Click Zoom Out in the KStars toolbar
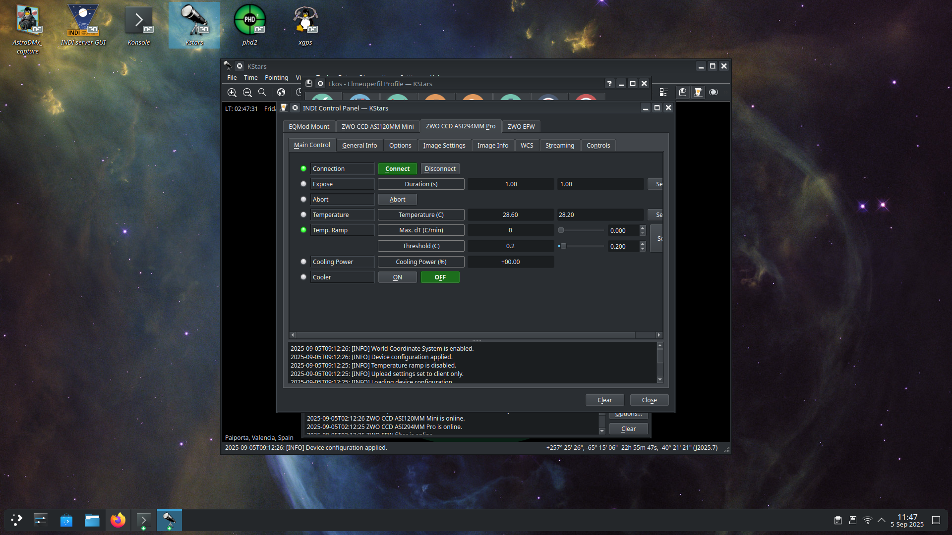952x535 pixels. coord(247,92)
